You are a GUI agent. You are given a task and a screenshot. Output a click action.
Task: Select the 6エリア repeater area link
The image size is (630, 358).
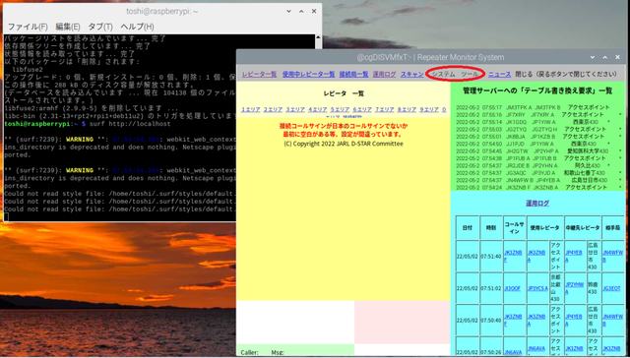(x=362, y=109)
